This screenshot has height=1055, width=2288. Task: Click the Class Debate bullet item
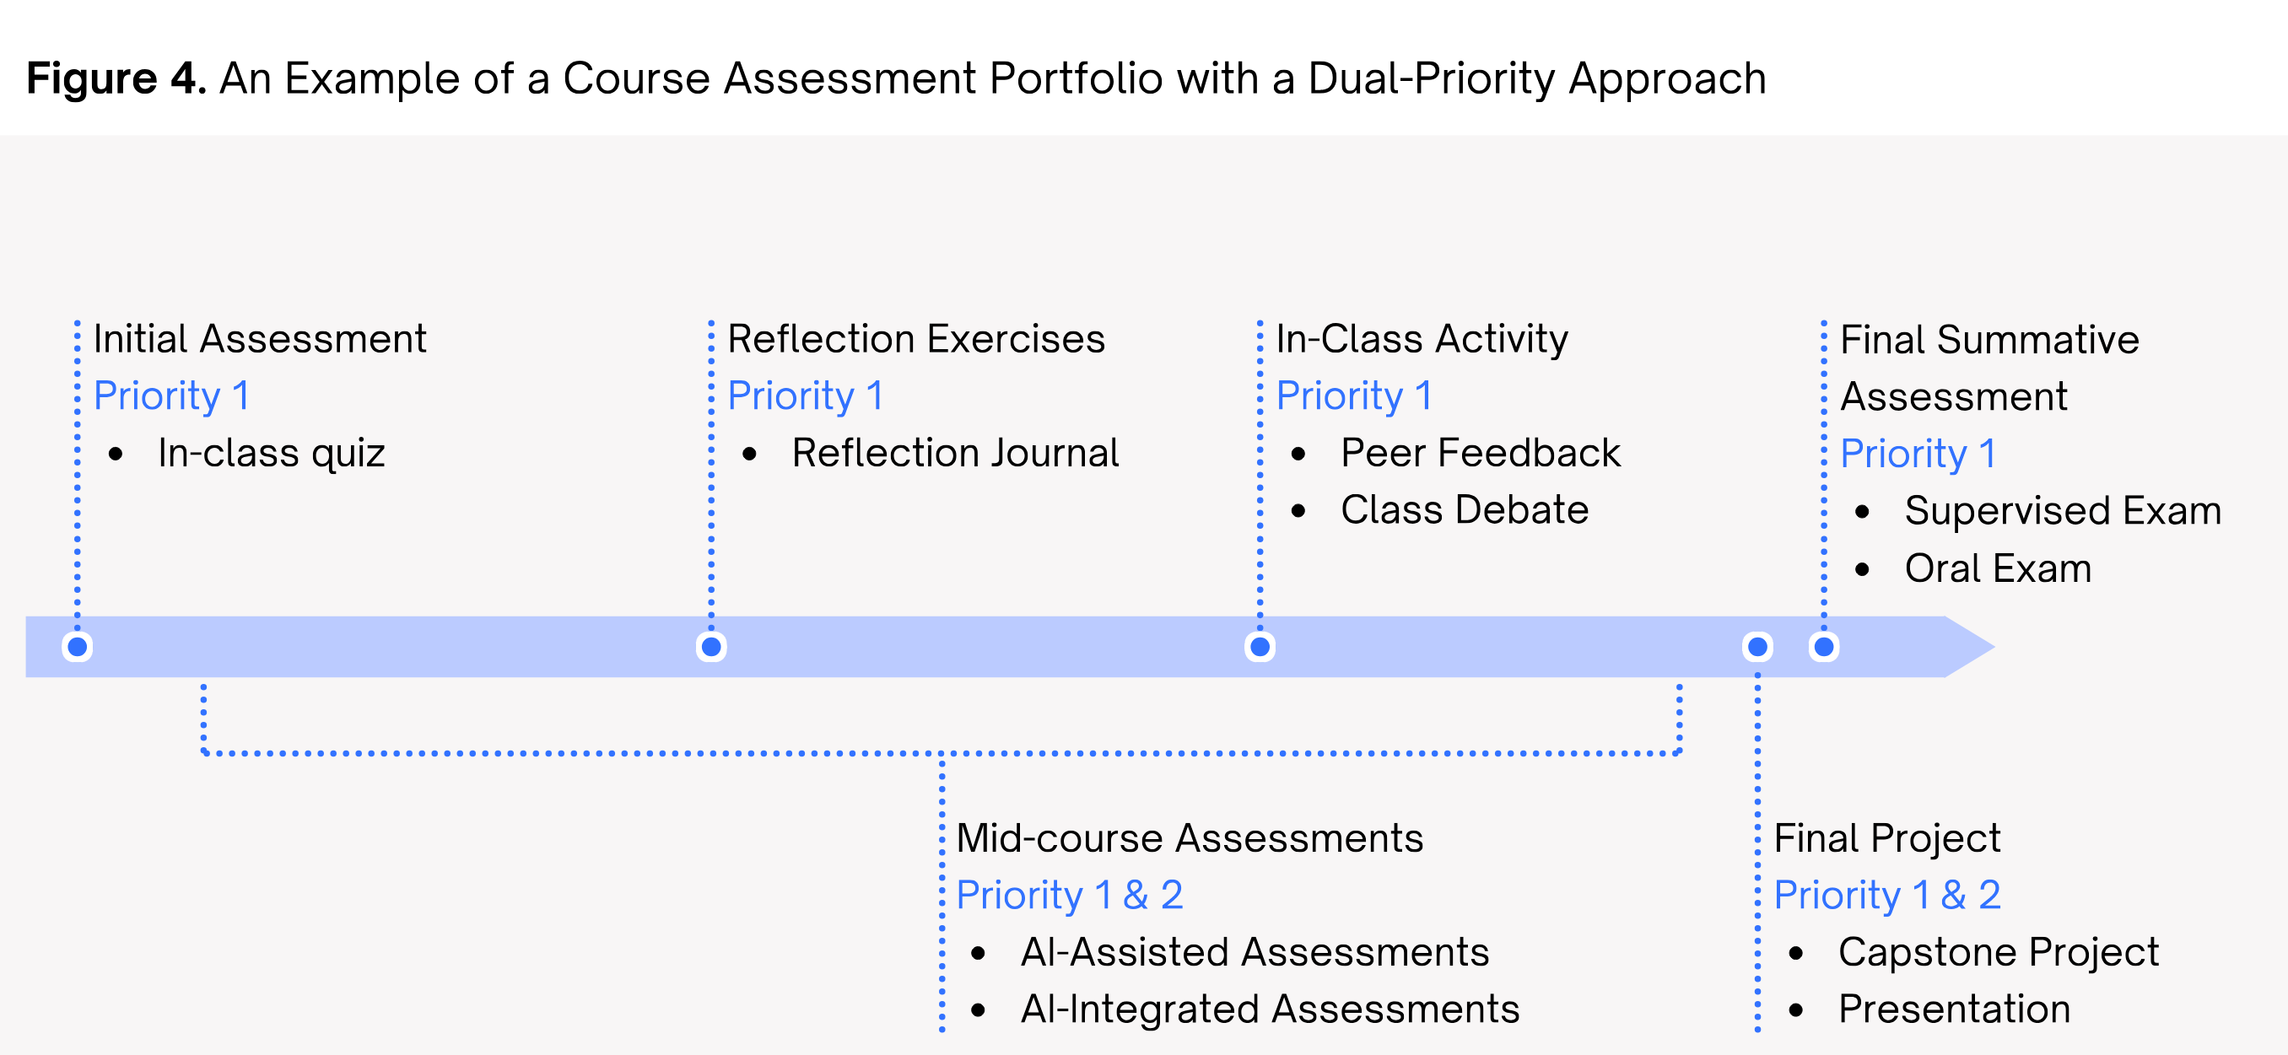(x=1464, y=509)
